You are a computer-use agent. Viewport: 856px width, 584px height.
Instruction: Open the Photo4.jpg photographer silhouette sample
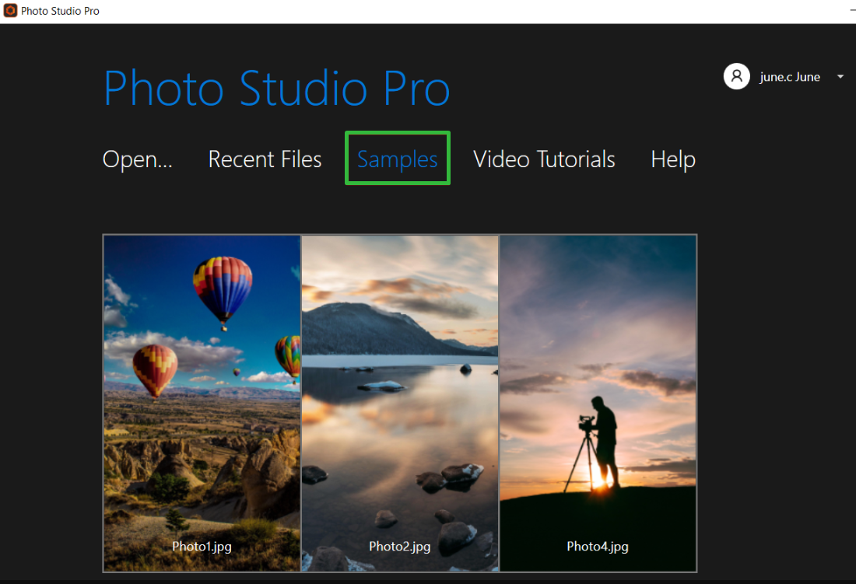click(598, 403)
